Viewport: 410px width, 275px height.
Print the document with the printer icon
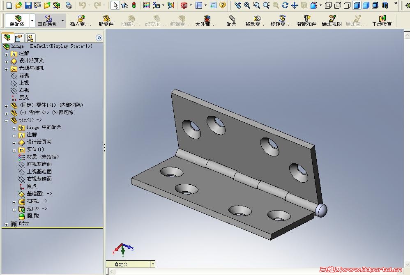(x=69, y=5)
